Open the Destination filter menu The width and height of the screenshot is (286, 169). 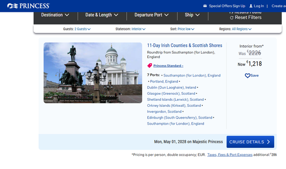(x=55, y=15)
